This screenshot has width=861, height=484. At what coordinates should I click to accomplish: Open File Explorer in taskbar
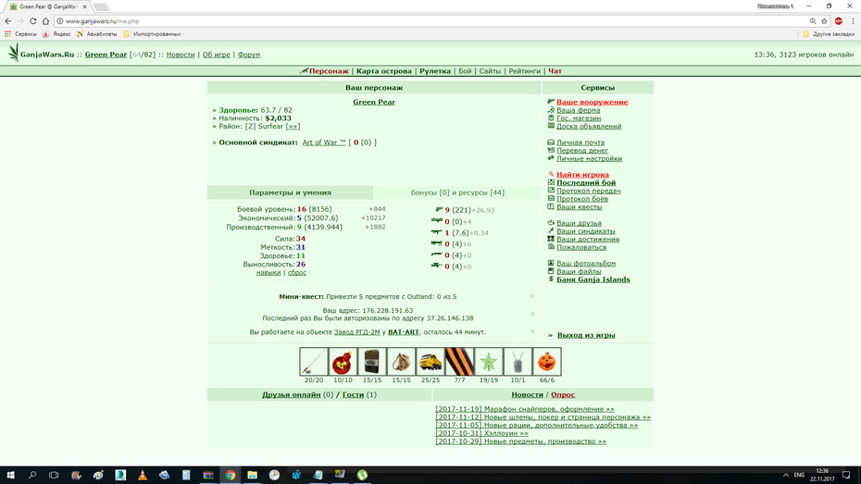click(252, 476)
